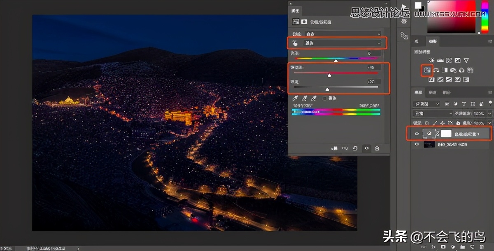This screenshot has height=251, width=494.
Task: Select the Curves adjustment icon
Action: click(x=450, y=60)
